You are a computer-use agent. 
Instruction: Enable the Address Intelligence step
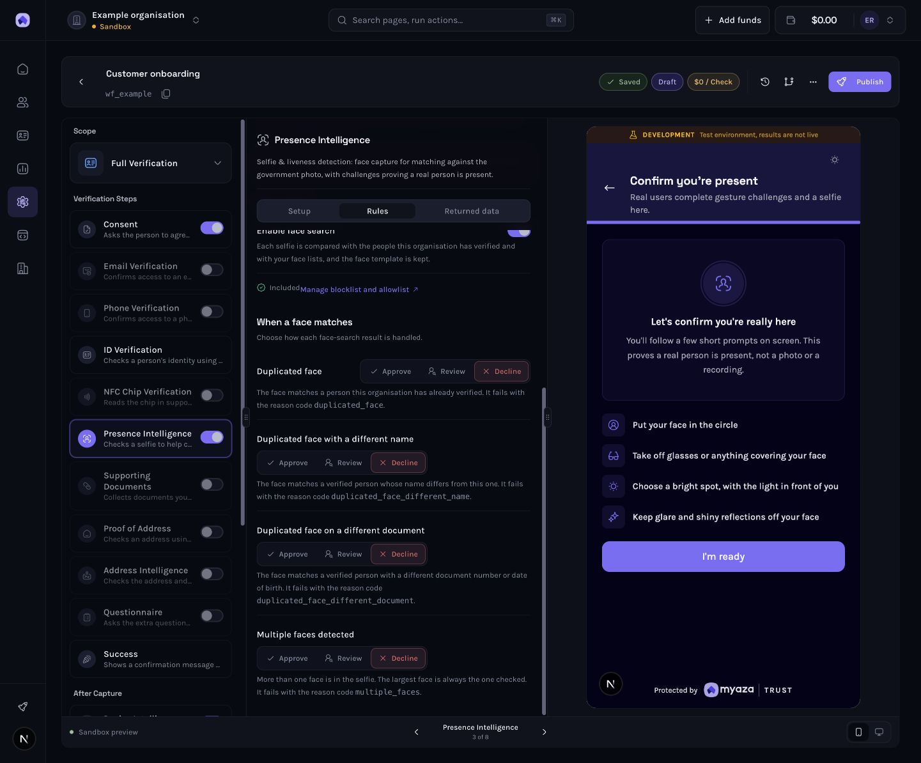point(212,574)
